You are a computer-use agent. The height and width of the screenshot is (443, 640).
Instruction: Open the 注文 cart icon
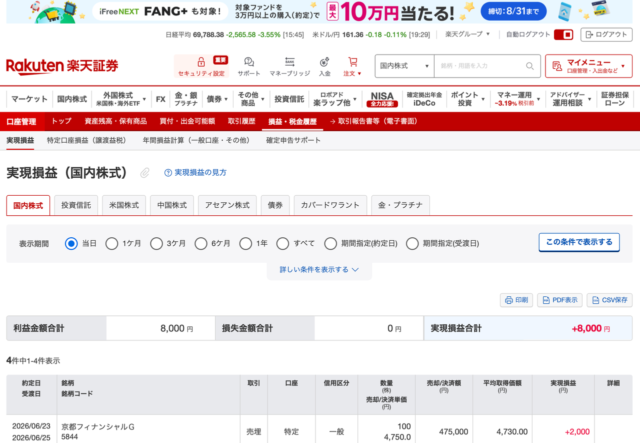352,62
